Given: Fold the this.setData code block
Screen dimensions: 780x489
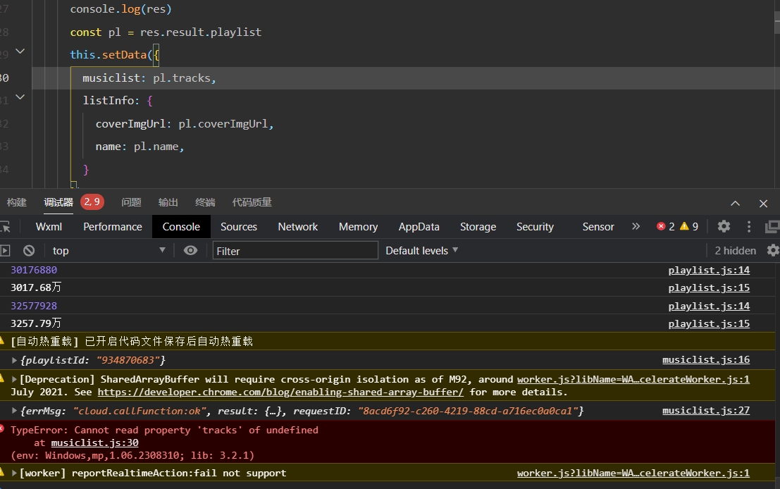Looking at the screenshot, I should coord(20,51).
